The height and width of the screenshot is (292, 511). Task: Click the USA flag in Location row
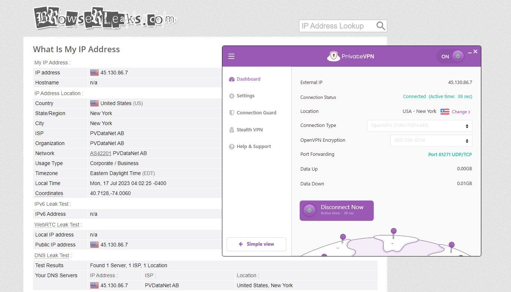coord(445,111)
